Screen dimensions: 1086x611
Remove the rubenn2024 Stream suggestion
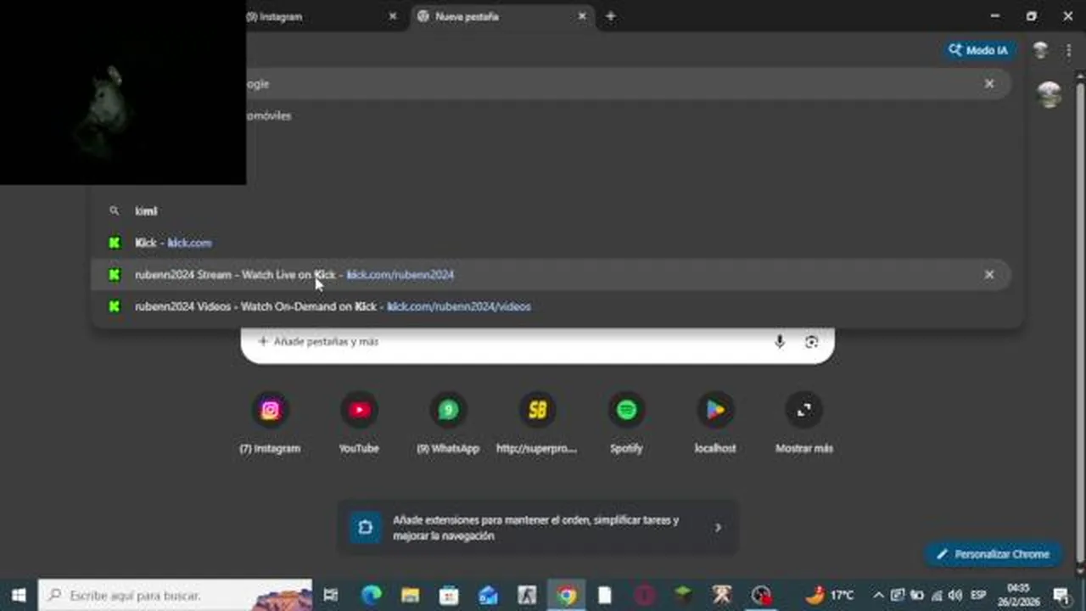tap(988, 275)
